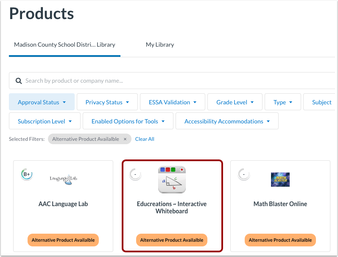Open the AAC Language Lab title
This screenshot has height=257, width=338.
point(63,204)
